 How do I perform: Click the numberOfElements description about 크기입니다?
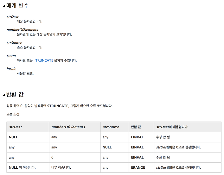[44, 34]
